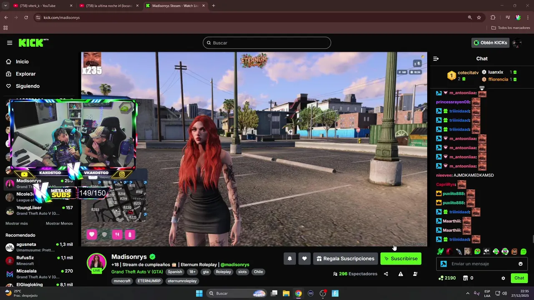Screen dimensions: 534x300
Task: Click the Roleplay tag
Action: point(223,272)
